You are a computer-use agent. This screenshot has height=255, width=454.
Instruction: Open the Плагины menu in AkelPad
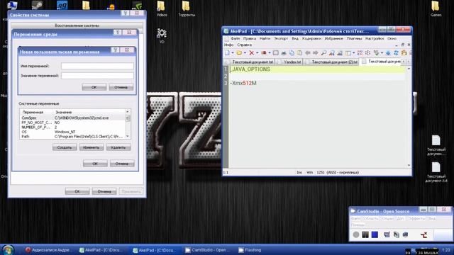[354, 38]
